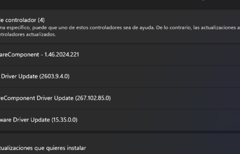Screen dimensions: 240x154
Task: Click the 'tualizaciones que quieres instalar' text
Action: pos(43,148)
